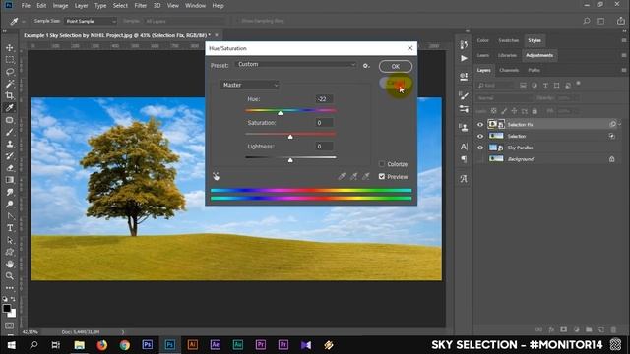630x354 pixels.
Task: Open the Select menu
Action: coord(120,6)
